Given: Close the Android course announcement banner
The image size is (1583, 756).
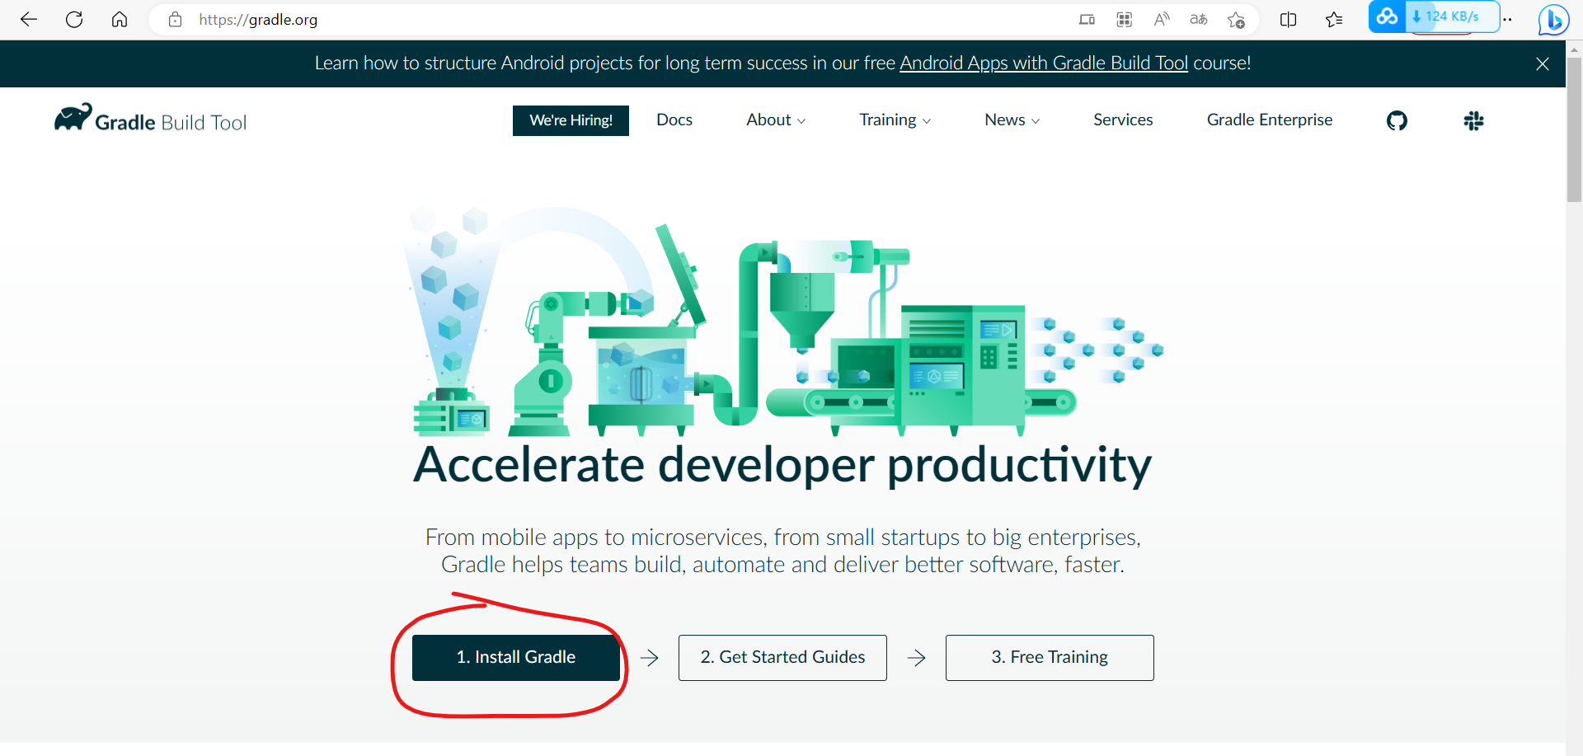Looking at the screenshot, I should click(1543, 63).
